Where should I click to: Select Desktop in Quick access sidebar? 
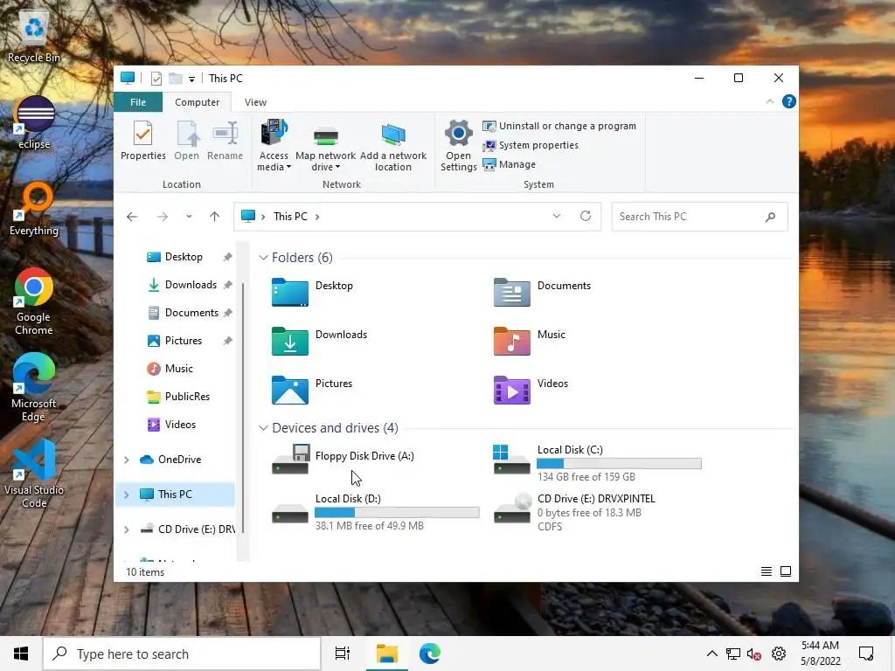[x=183, y=258]
